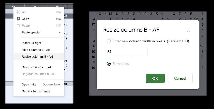Click the Copy icon in context menu
Image resolution: width=214 pixels, height=109 pixels.
coord(18,19)
